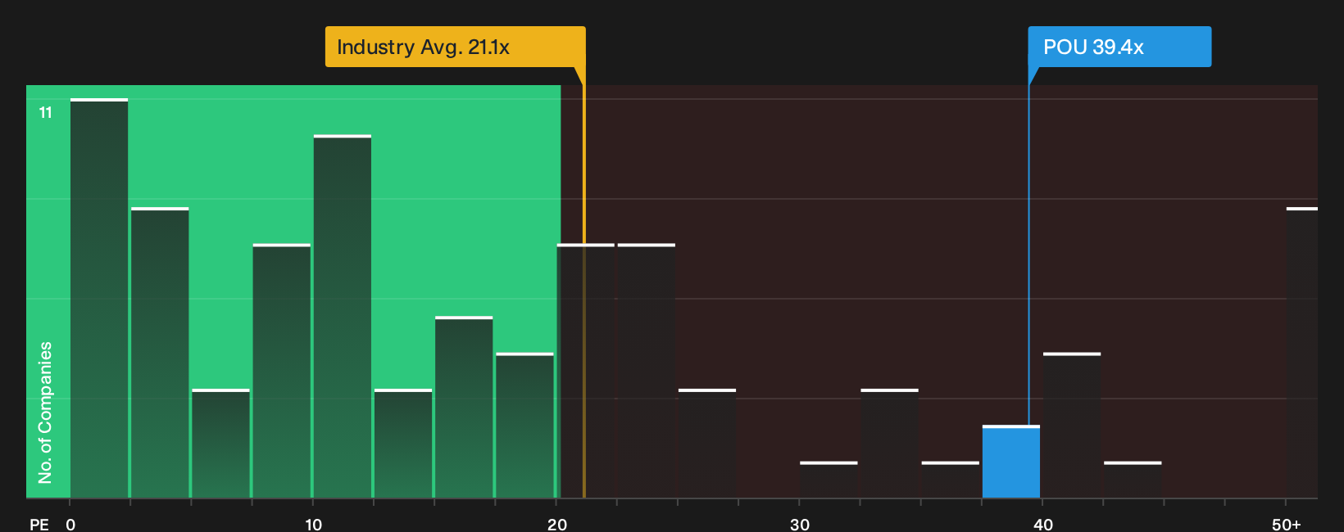Click the 'PE' axis label
This screenshot has width=1344, height=532.
(39, 525)
